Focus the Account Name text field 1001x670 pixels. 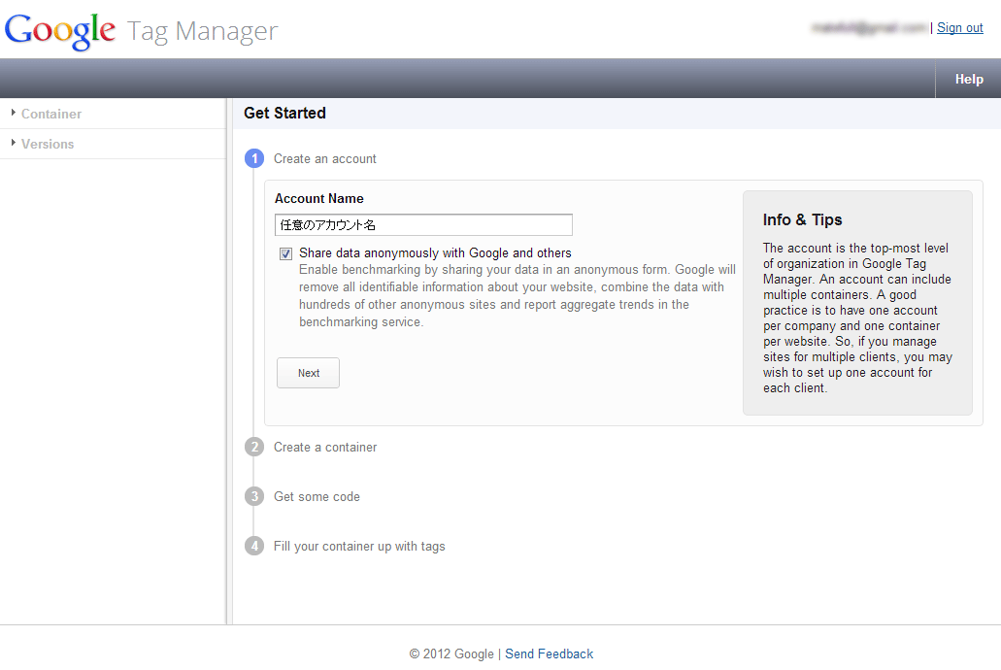tap(423, 224)
